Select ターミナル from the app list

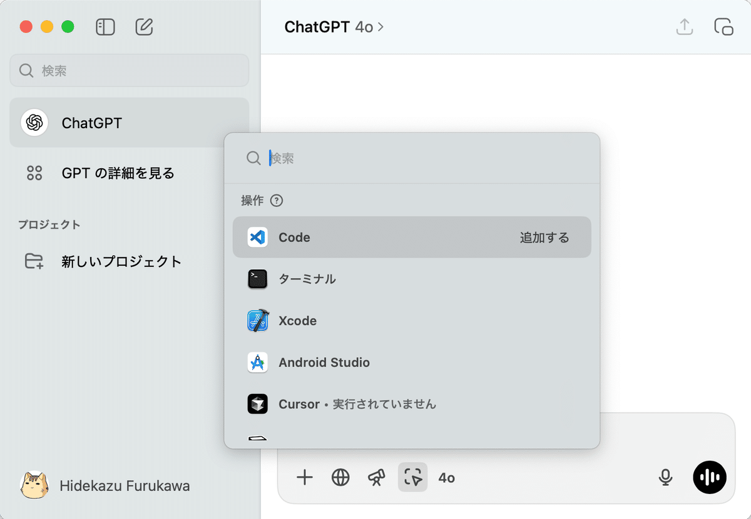click(x=308, y=279)
